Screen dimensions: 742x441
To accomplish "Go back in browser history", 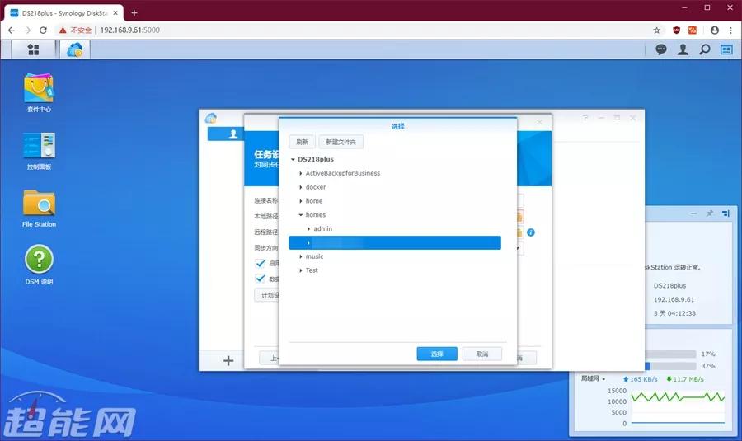I will click(x=12, y=30).
